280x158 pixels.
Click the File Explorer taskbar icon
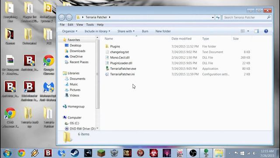coord(219,153)
